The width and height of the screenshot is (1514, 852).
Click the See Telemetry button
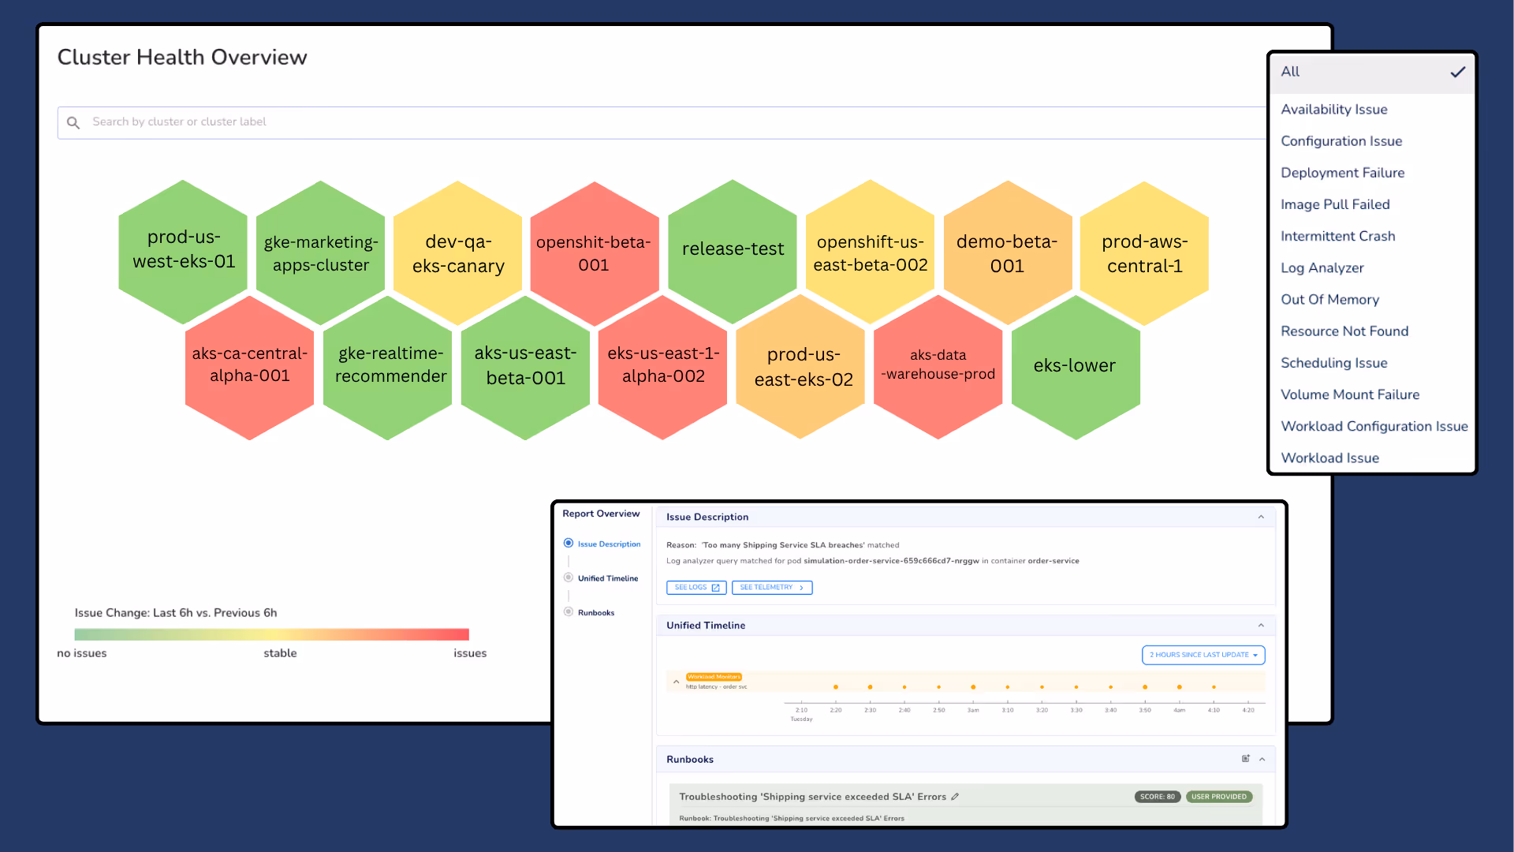pyautogui.click(x=772, y=588)
